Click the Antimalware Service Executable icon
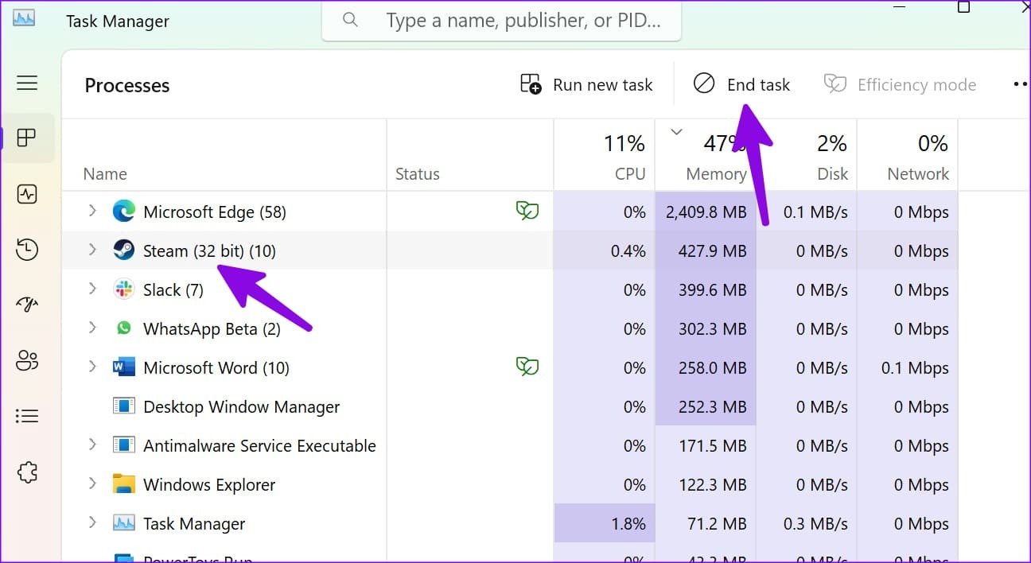 point(123,445)
